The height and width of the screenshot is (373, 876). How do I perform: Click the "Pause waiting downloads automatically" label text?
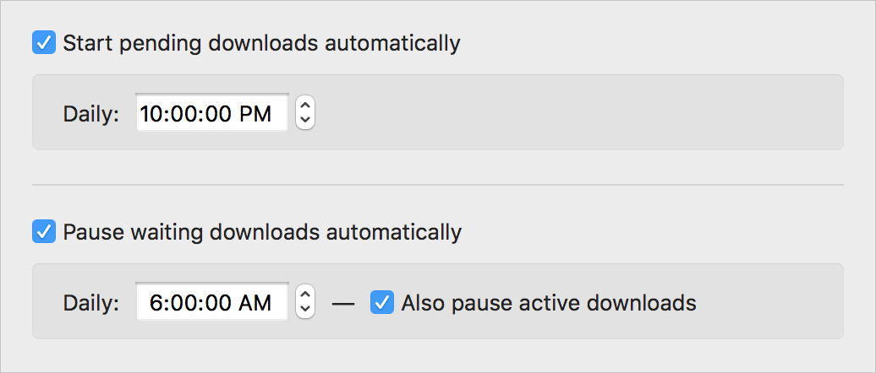262,231
